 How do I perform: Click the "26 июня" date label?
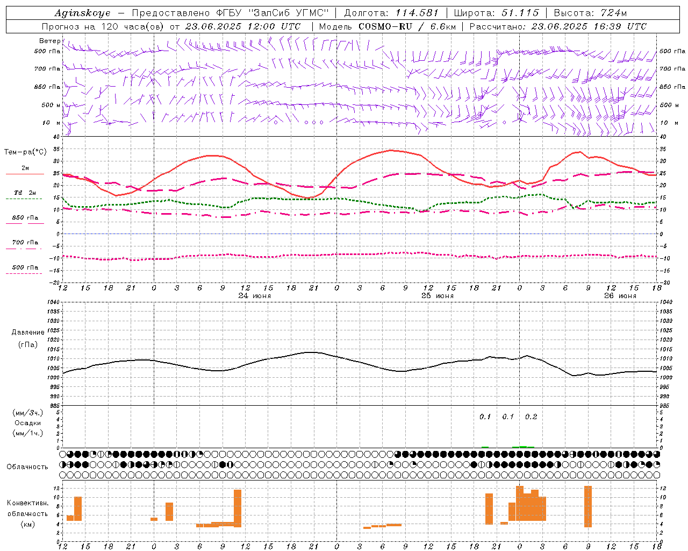[x=620, y=296]
